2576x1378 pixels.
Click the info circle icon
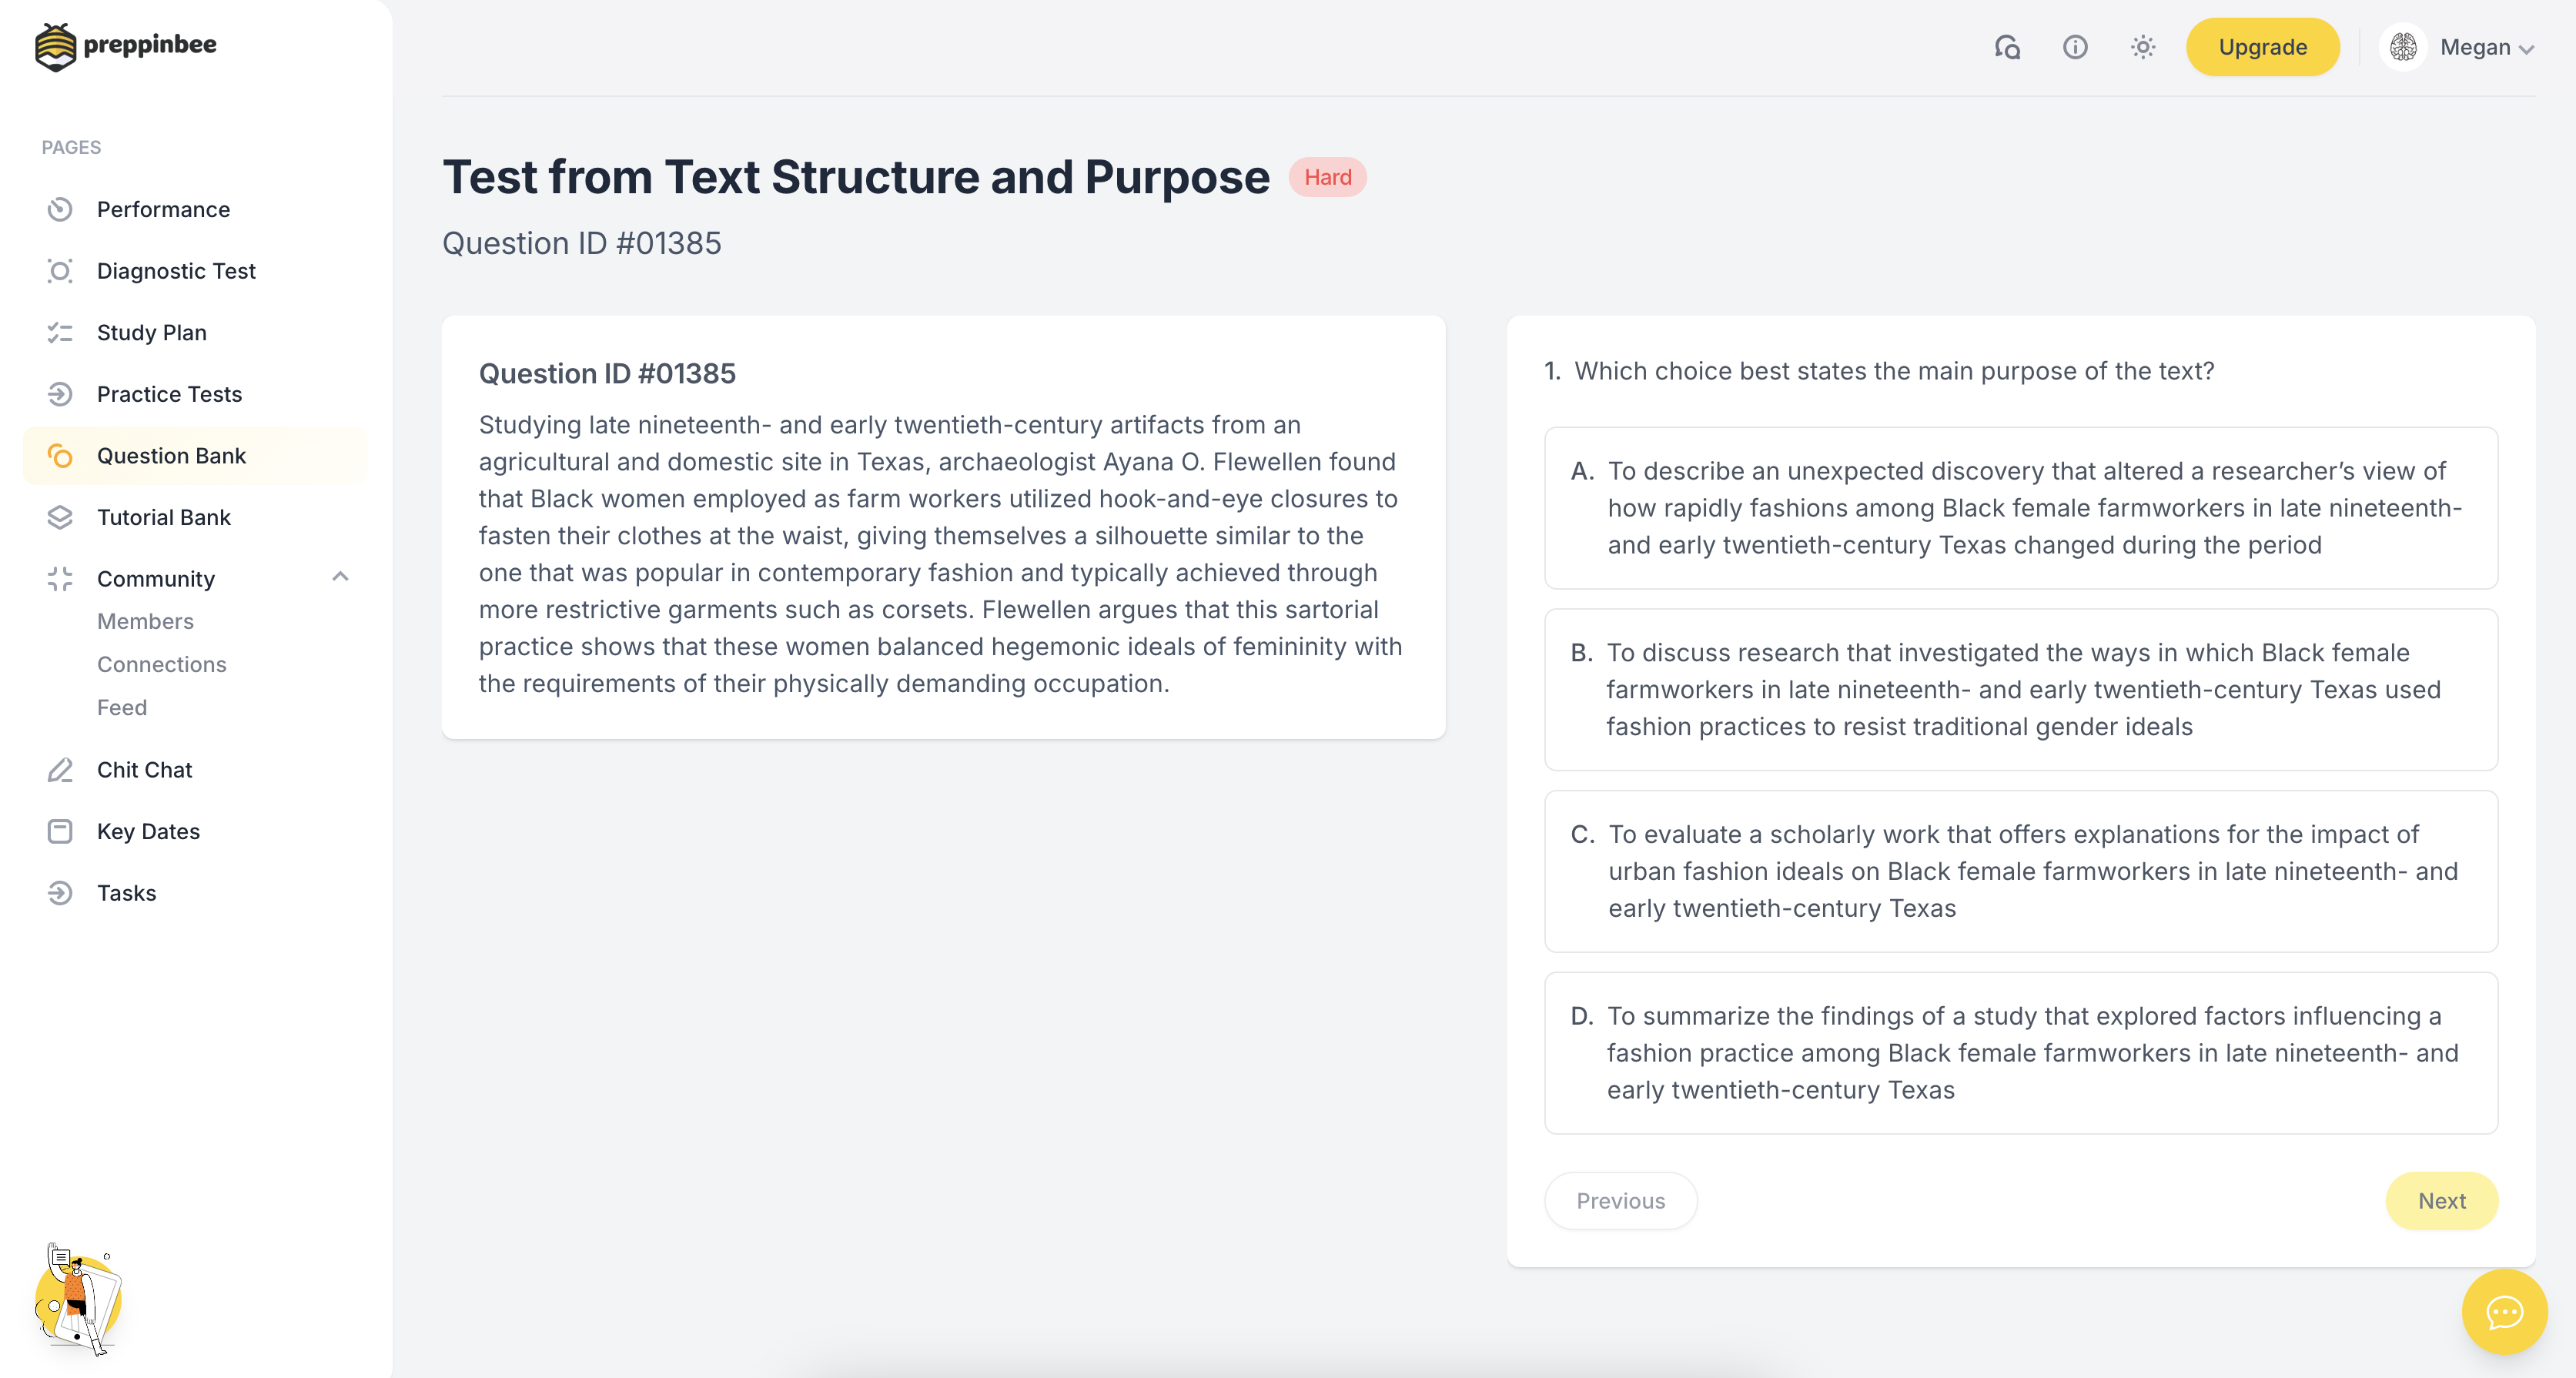point(2075,47)
